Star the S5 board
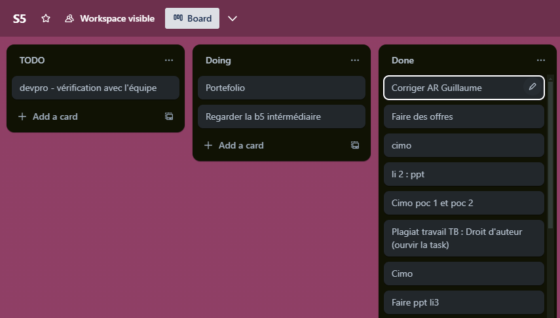Image resolution: width=560 pixels, height=318 pixels. tap(46, 18)
